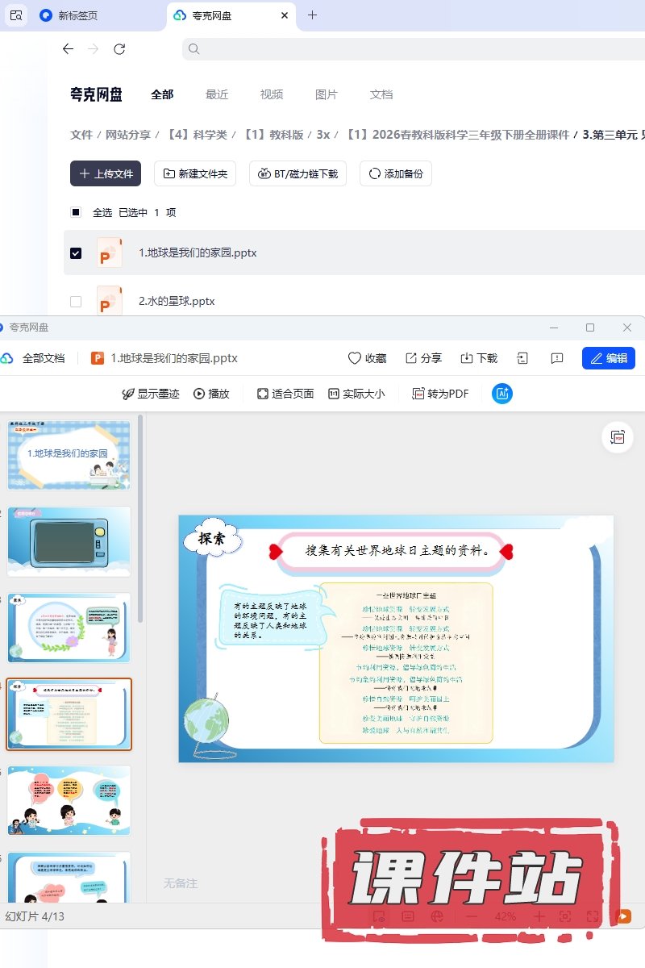
Task: Switch to the 视频 tab
Action: (x=272, y=94)
